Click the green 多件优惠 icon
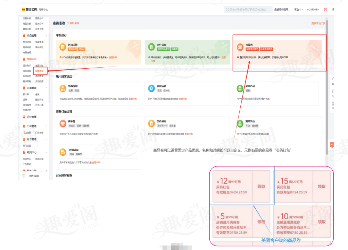The height and width of the screenshot is (250, 348). 151,47
